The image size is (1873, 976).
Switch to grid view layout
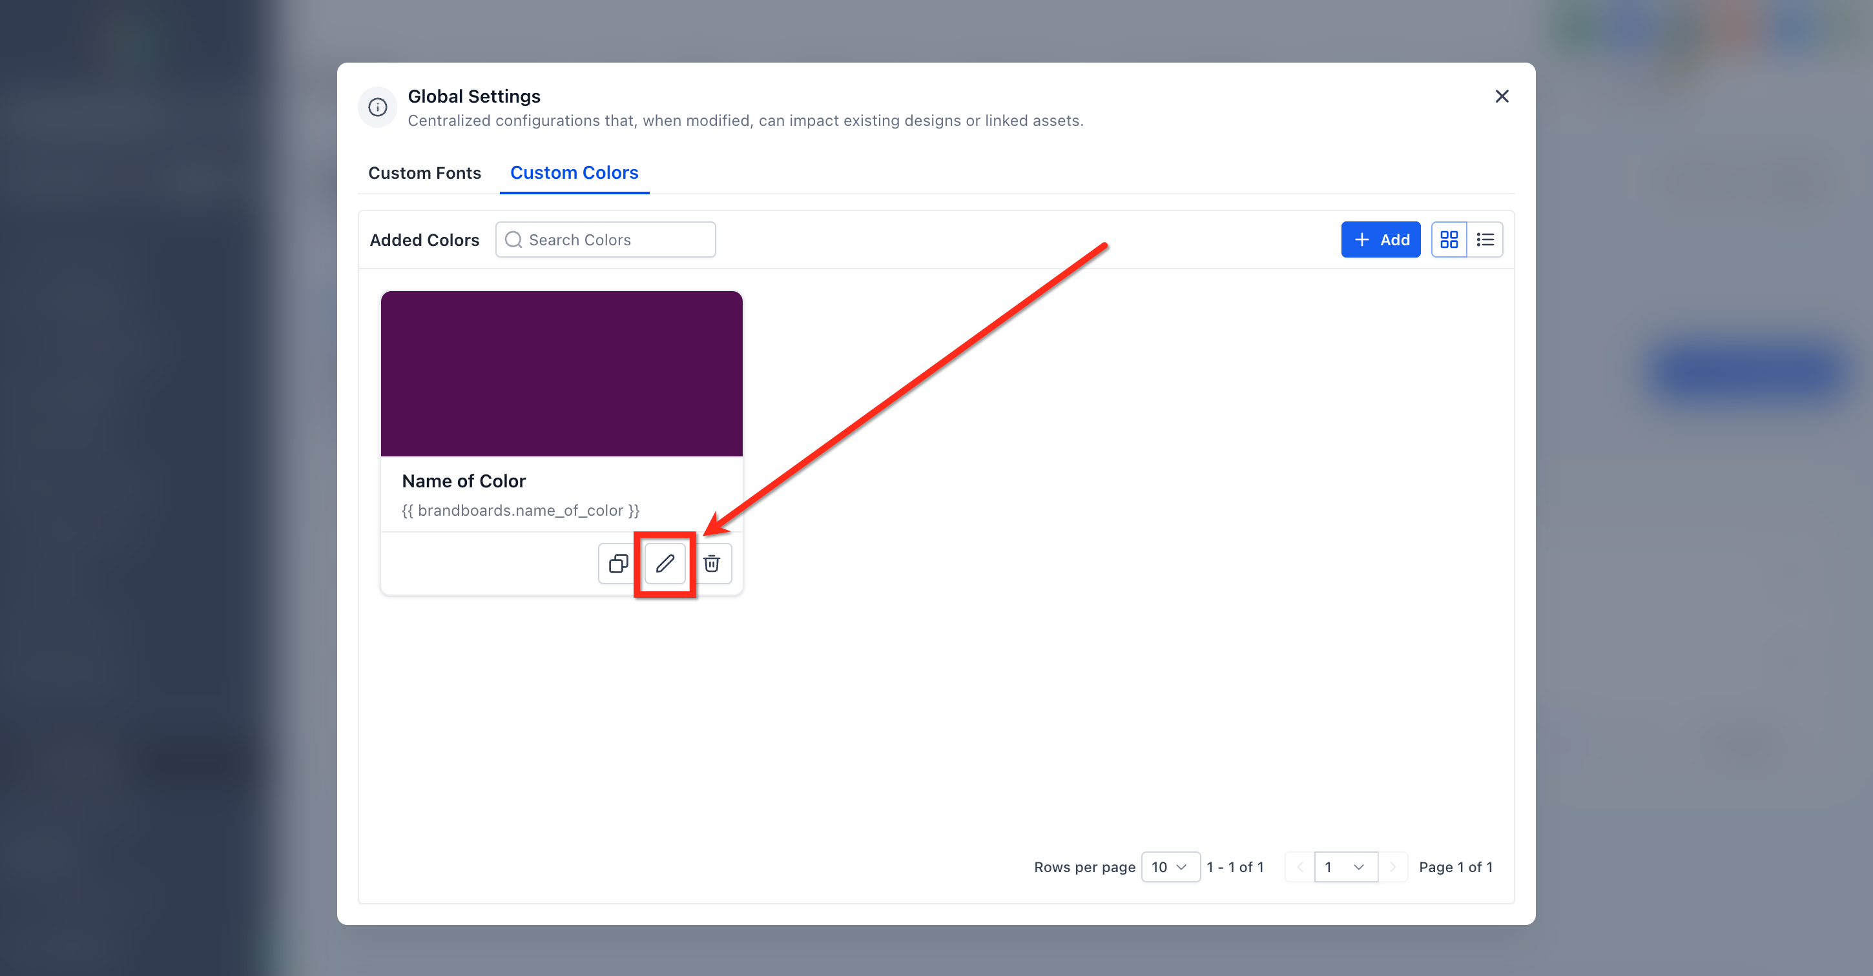pyautogui.click(x=1449, y=240)
